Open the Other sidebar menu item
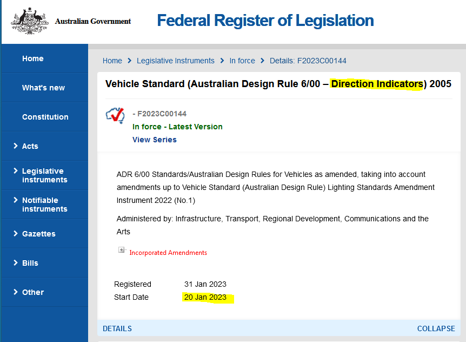 pos(32,292)
